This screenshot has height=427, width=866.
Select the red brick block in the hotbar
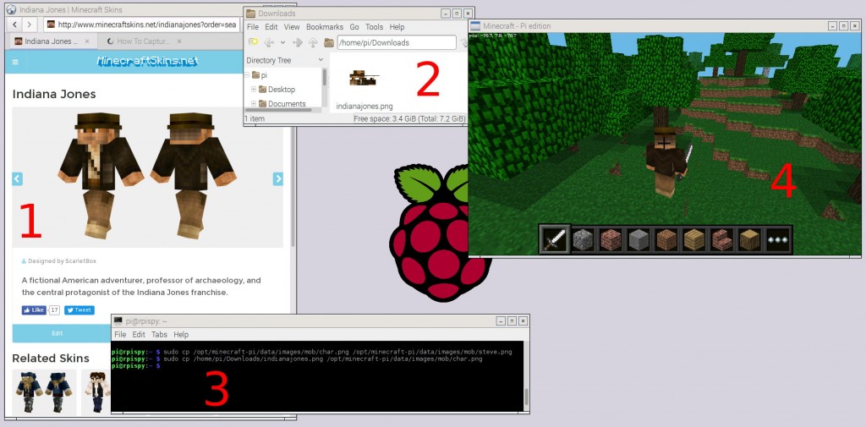[x=611, y=240]
